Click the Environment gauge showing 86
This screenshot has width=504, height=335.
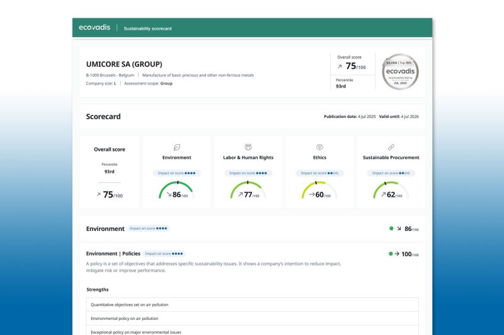coord(177,190)
